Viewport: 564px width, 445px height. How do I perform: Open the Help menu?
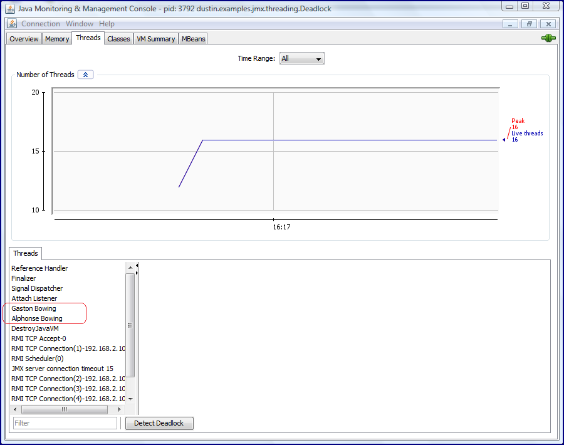coord(106,23)
